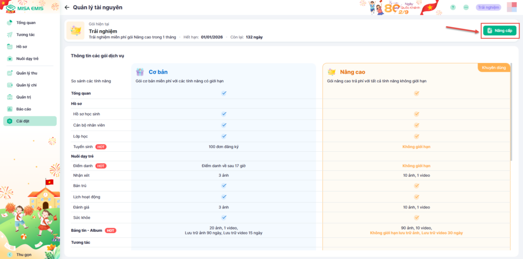Open Tương tác in the sidebar
Screen dimensions: 523x259
click(x=30, y=35)
